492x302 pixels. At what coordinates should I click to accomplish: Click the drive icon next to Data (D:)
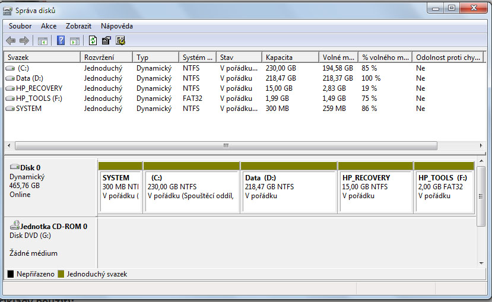[10, 78]
